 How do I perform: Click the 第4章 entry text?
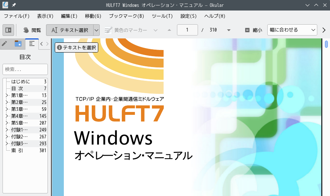[19, 116]
